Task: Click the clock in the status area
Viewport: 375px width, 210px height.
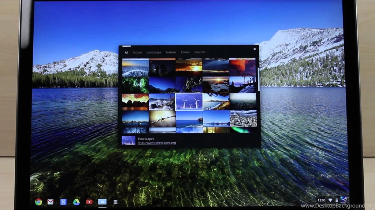Action: click(321, 200)
